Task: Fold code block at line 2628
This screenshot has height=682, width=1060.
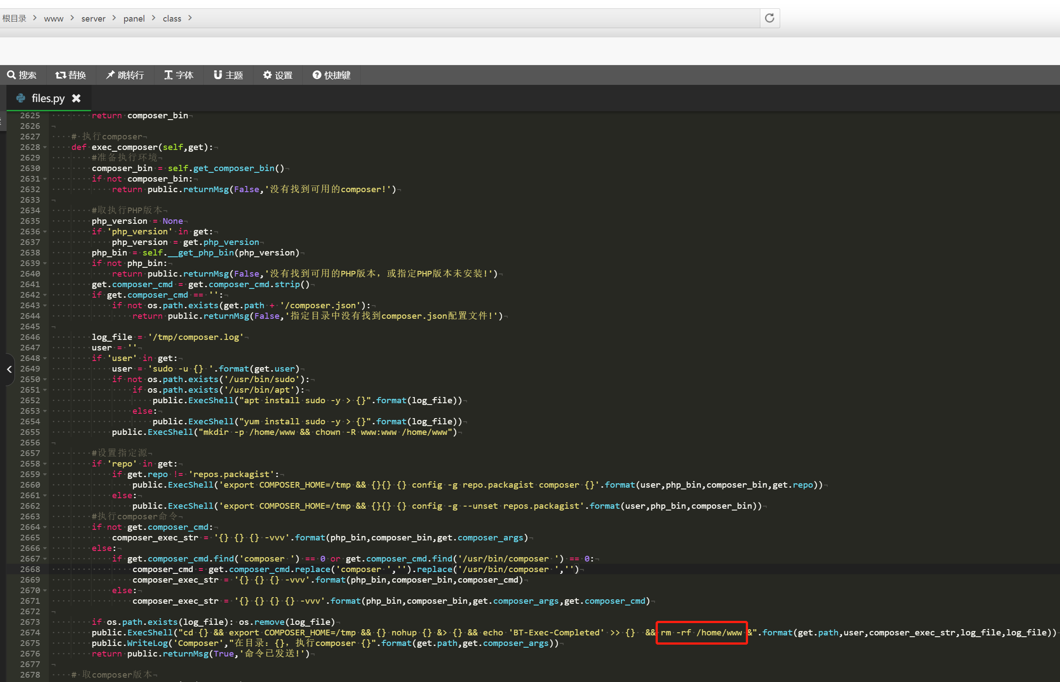Action: (45, 147)
